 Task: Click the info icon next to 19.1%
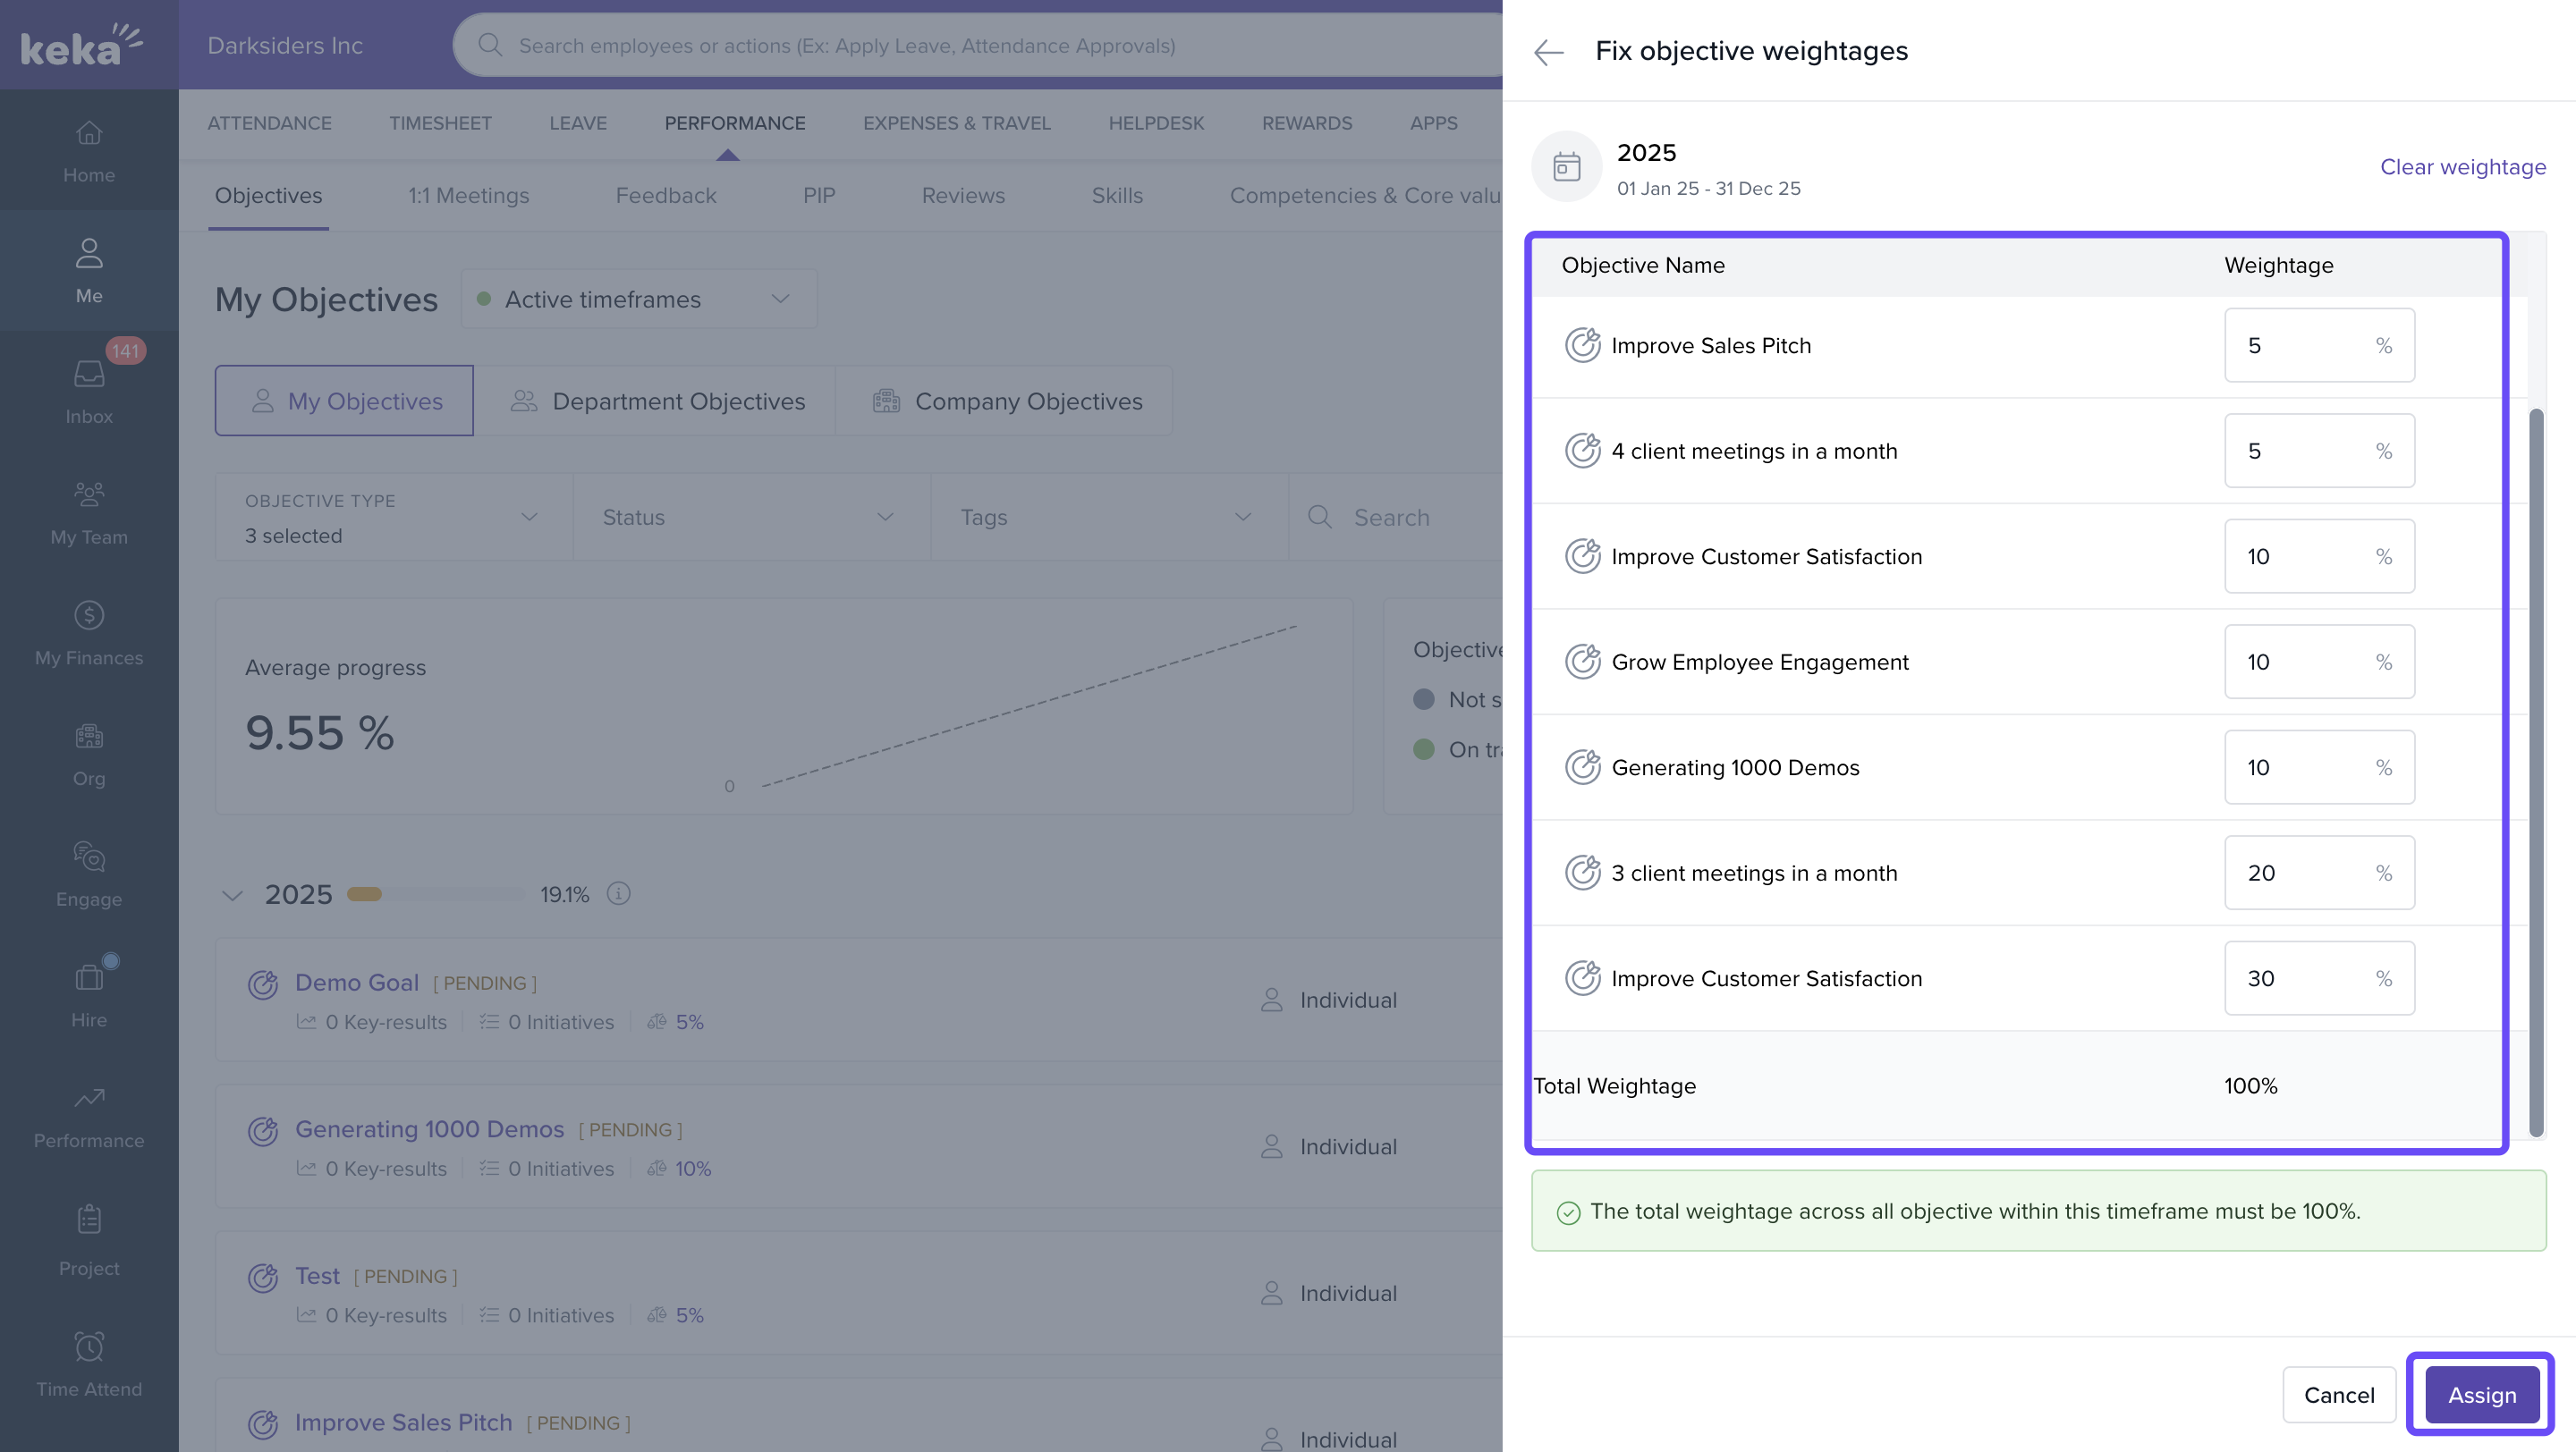point(619,893)
